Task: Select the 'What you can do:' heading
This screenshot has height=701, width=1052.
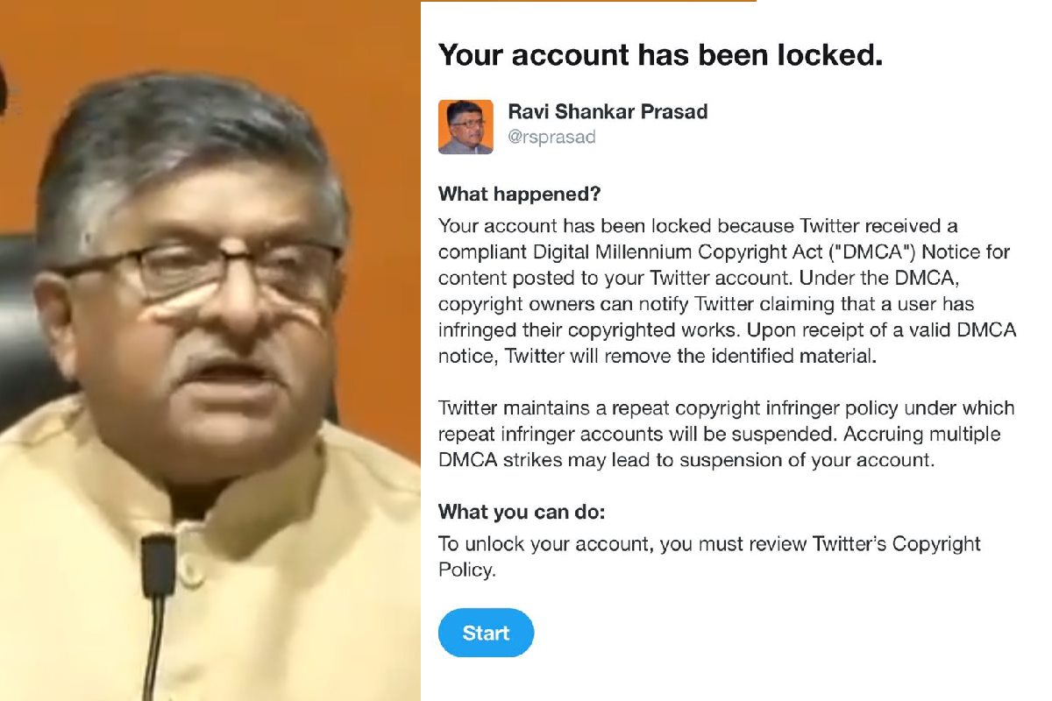Action: [x=522, y=512]
